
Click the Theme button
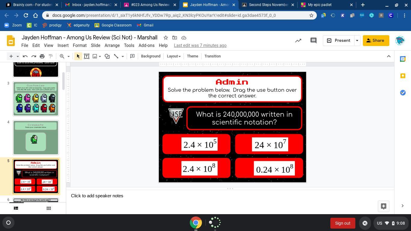tap(193, 56)
